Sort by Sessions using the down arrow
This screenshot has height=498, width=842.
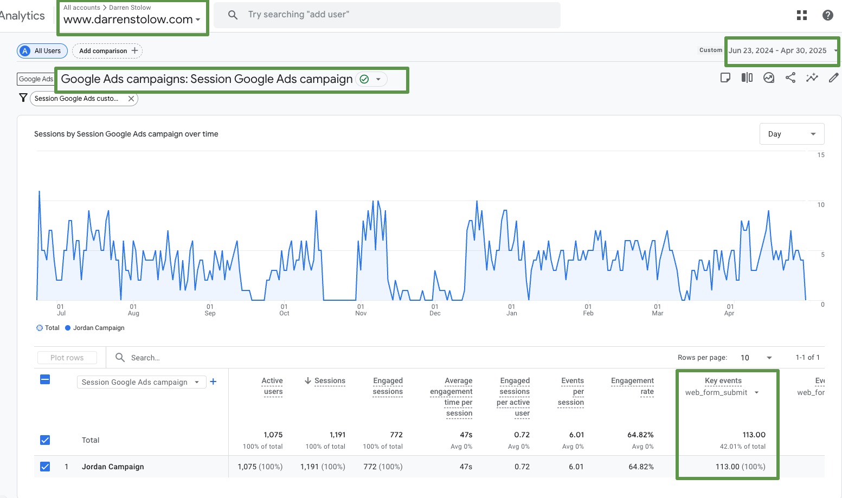click(x=308, y=380)
